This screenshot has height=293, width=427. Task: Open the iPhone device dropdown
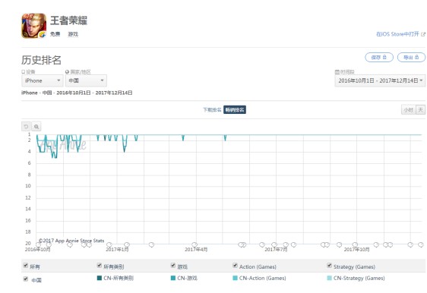click(x=43, y=80)
